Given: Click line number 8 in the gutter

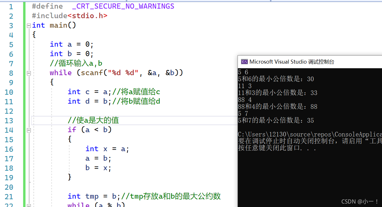Looking at the screenshot, I should pyautogui.click(x=11, y=73).
